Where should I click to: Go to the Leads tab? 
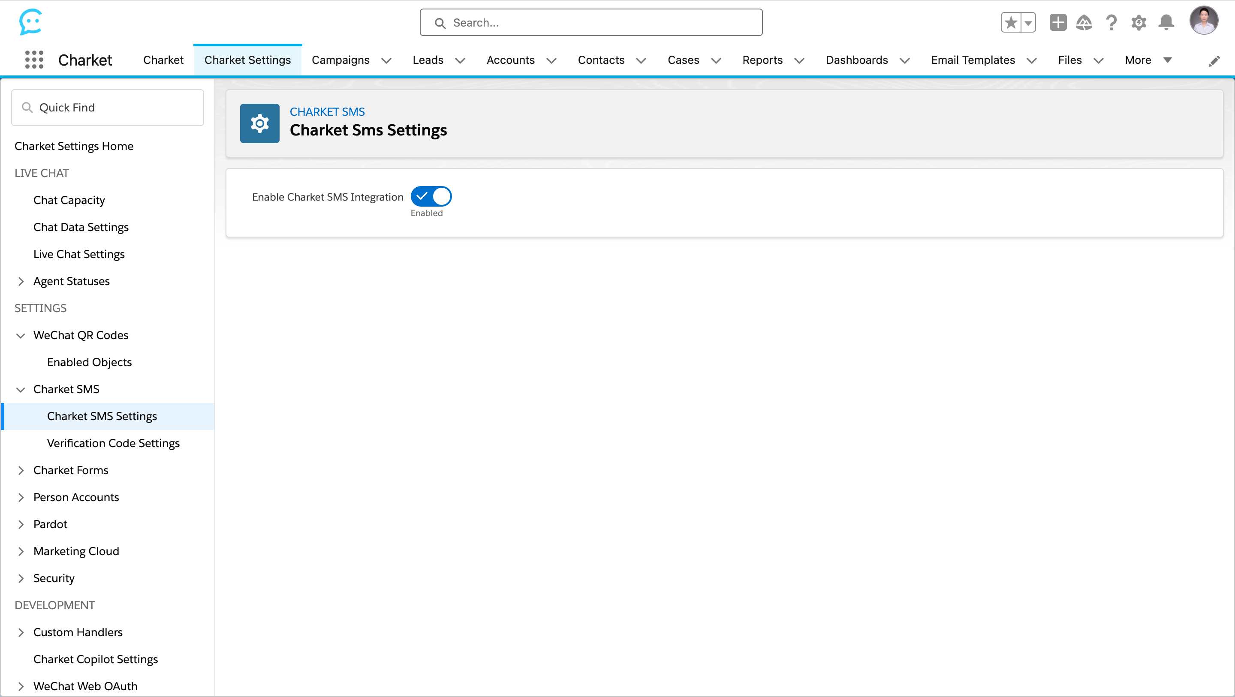pos(428,60)
